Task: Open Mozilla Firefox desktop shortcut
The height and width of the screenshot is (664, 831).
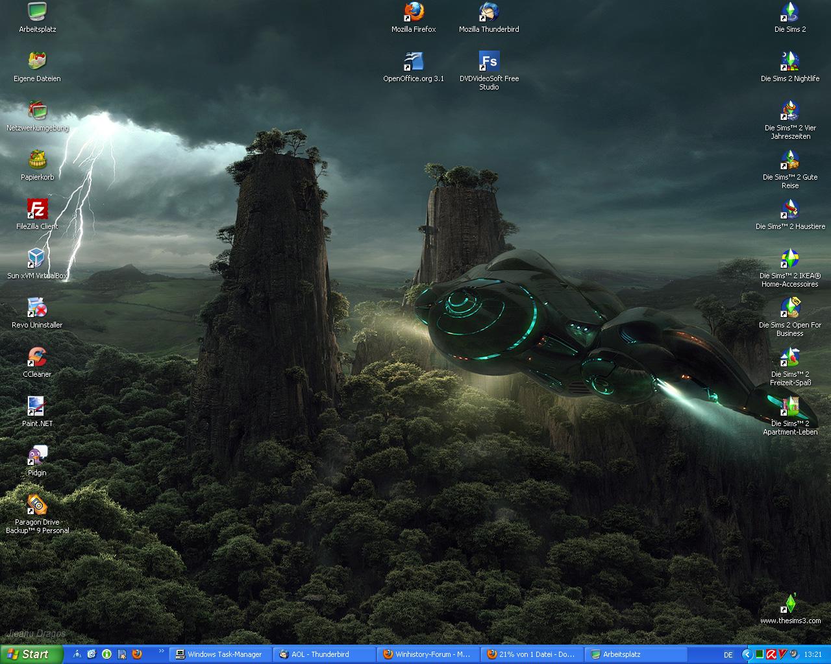Action: pos(414,12)
